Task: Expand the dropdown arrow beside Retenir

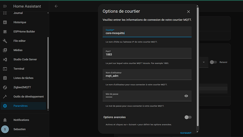Action: [x=204, y=62]
